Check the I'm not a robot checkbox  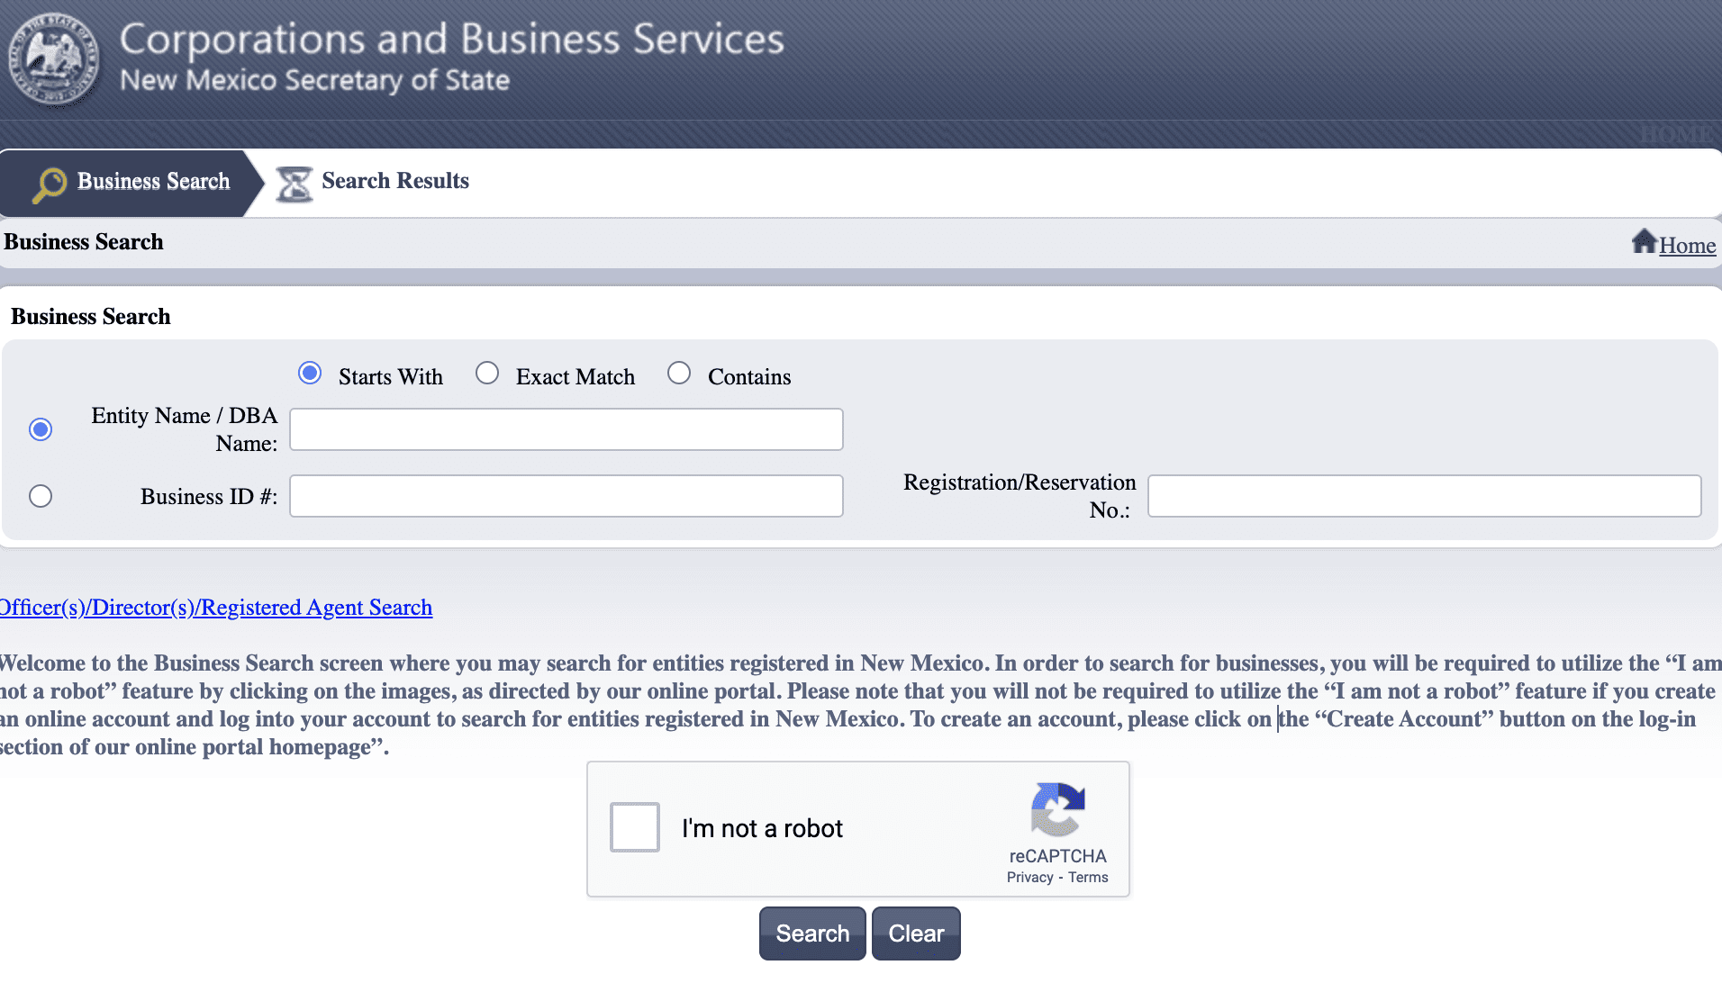point(634,827)
